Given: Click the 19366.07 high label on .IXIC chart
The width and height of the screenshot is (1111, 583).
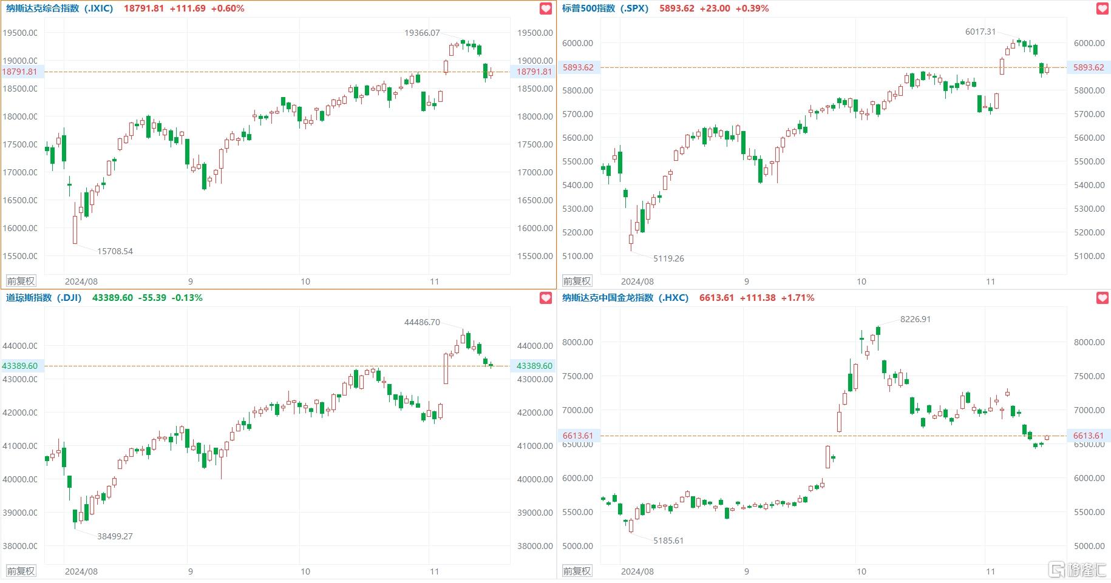Looking at the screenshot, I should tap(422, 33).
